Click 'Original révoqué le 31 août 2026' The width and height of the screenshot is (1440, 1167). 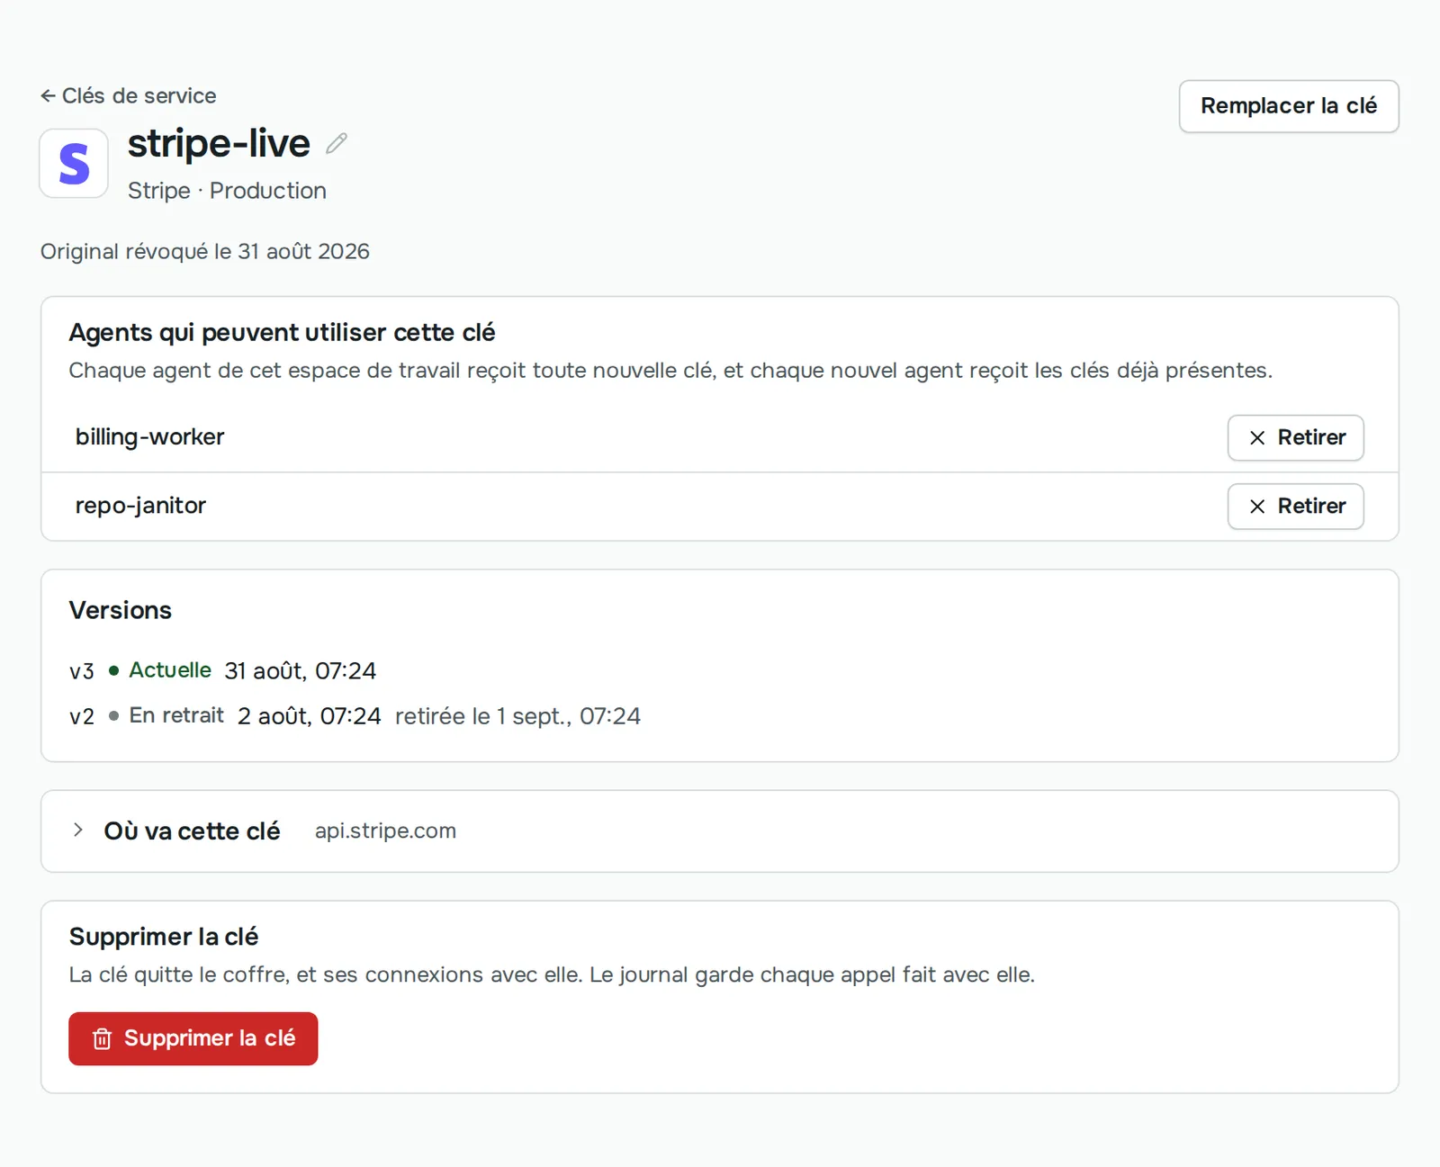205,251
